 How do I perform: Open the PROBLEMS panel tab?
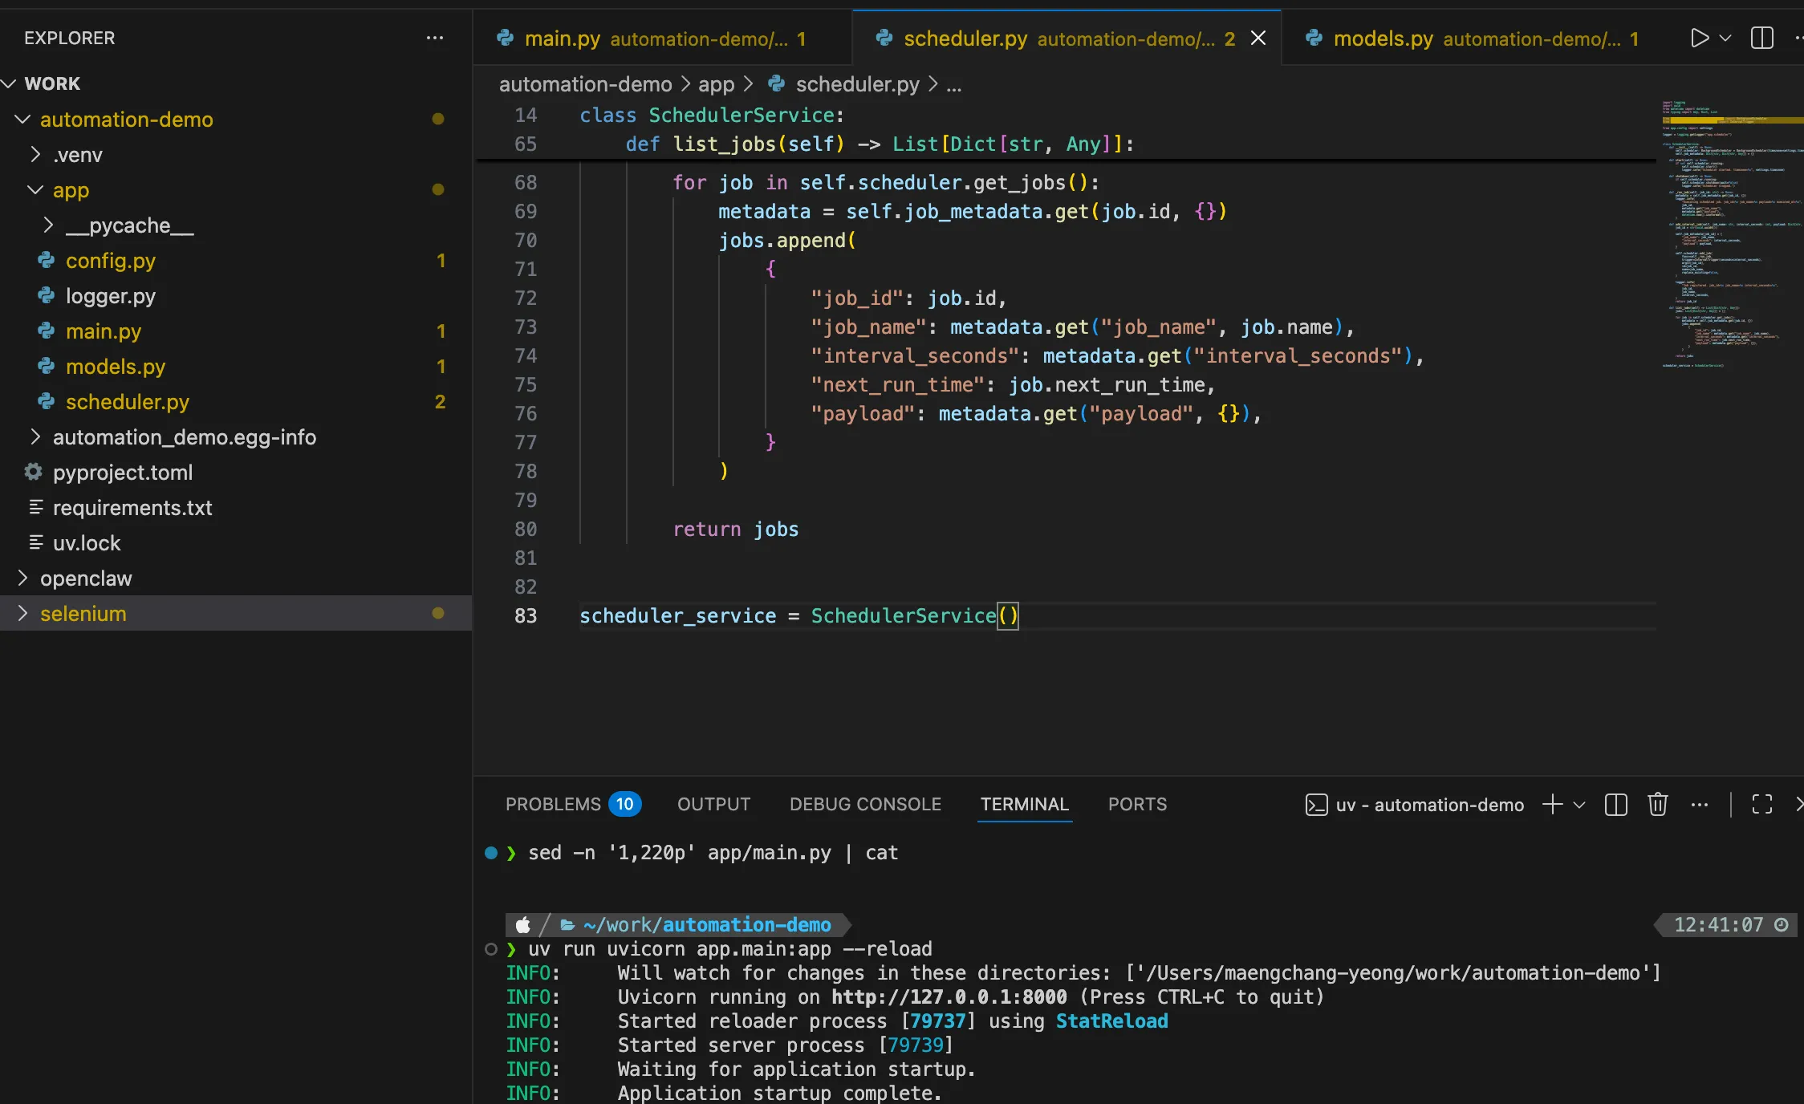tap(553, 804)
